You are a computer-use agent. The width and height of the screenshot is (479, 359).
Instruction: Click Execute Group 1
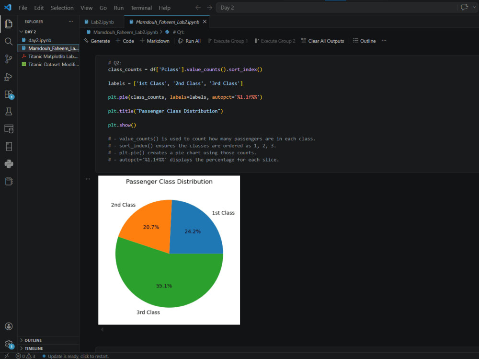pyautogui.click(x=228, y=41)
